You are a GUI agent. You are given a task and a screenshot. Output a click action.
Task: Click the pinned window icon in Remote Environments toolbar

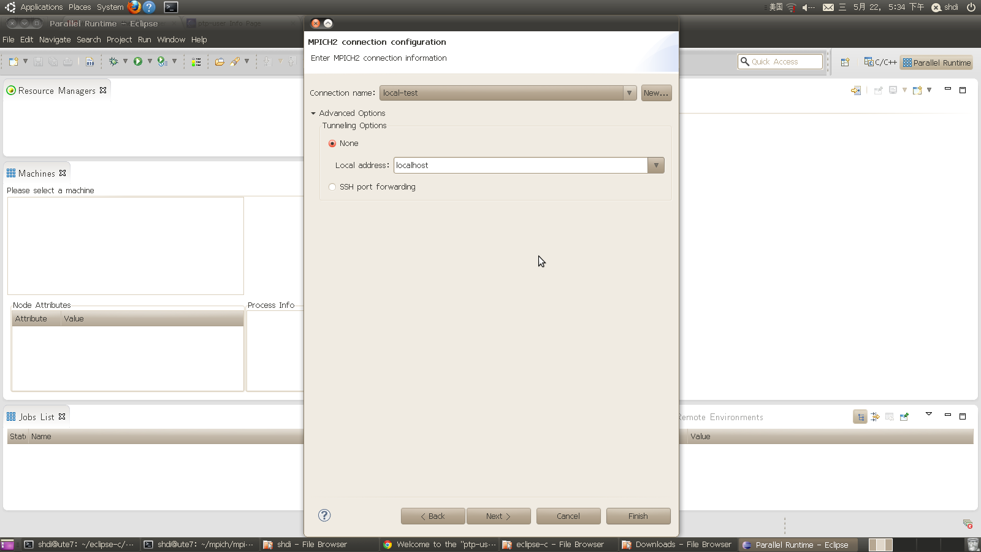(904, 417)
